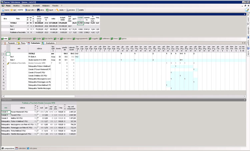Click the apri folder icon

coord(13,10)
